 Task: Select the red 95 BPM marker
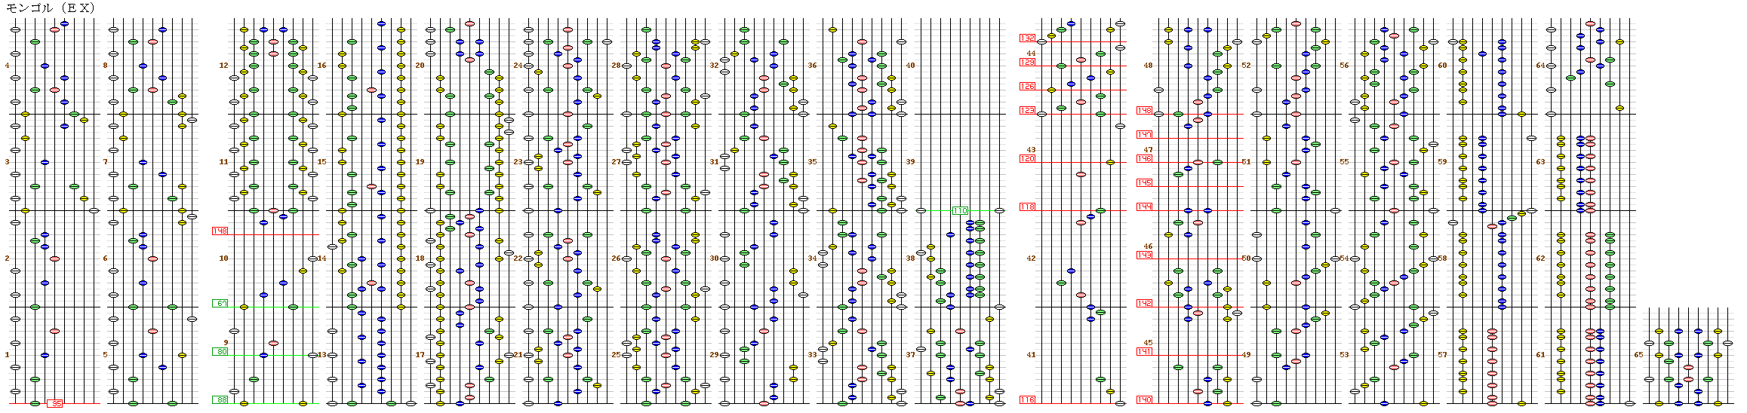[54, 403]
